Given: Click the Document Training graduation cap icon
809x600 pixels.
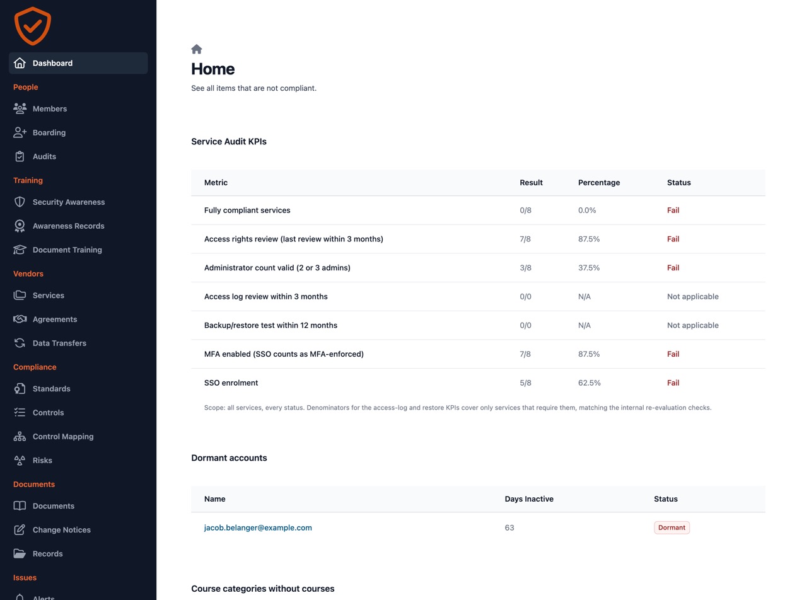Looking at the screenshot, I should [20, 250].
